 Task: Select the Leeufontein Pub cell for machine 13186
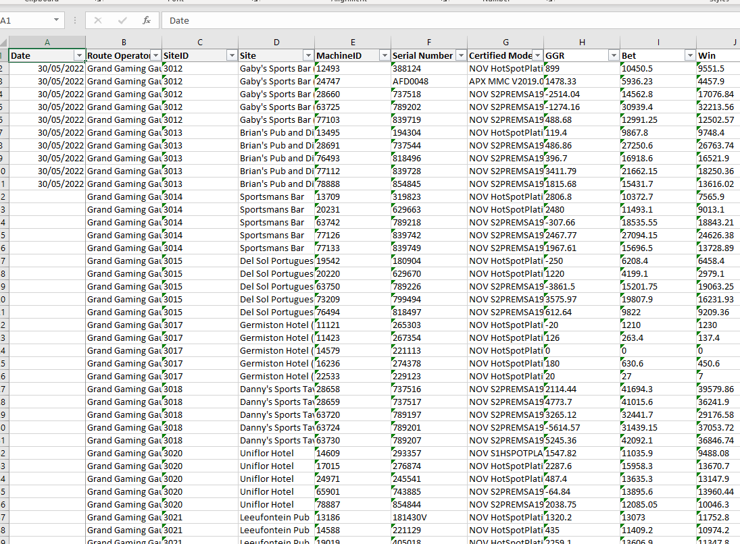[276, 517]
